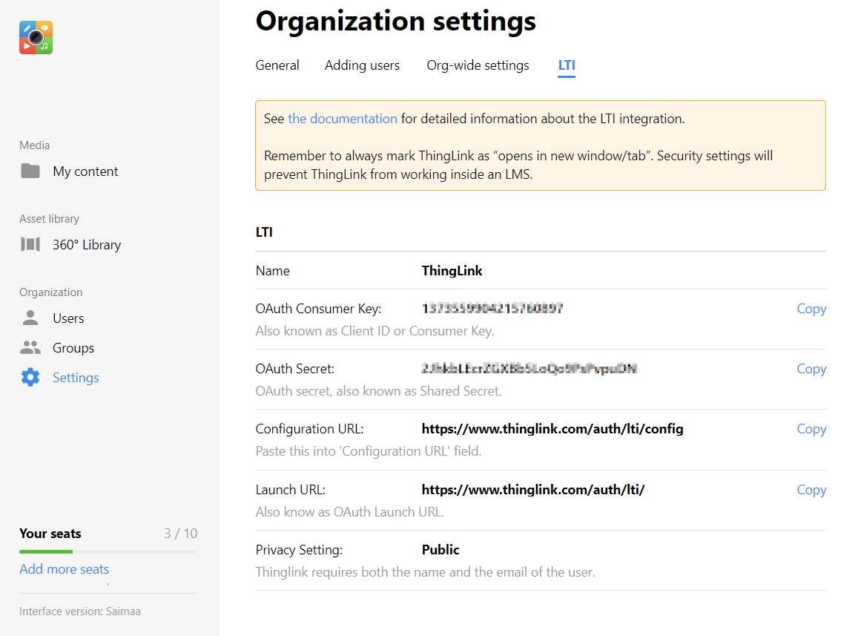The image size is (858, 636).
Task: Click the 3 / 10 seats count
Action: [x=181, y=534]
